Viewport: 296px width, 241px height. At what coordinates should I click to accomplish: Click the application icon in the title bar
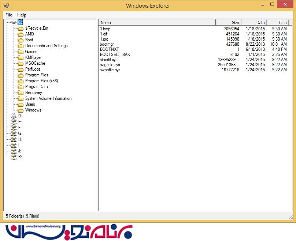pos(6,5)
